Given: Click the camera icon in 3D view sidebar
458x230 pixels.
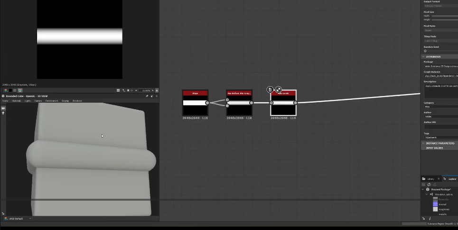Looking at the screenshot, I should tap(3, 108).
